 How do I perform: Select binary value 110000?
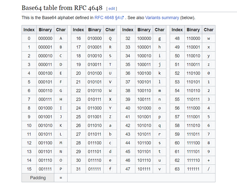[193, 38]
